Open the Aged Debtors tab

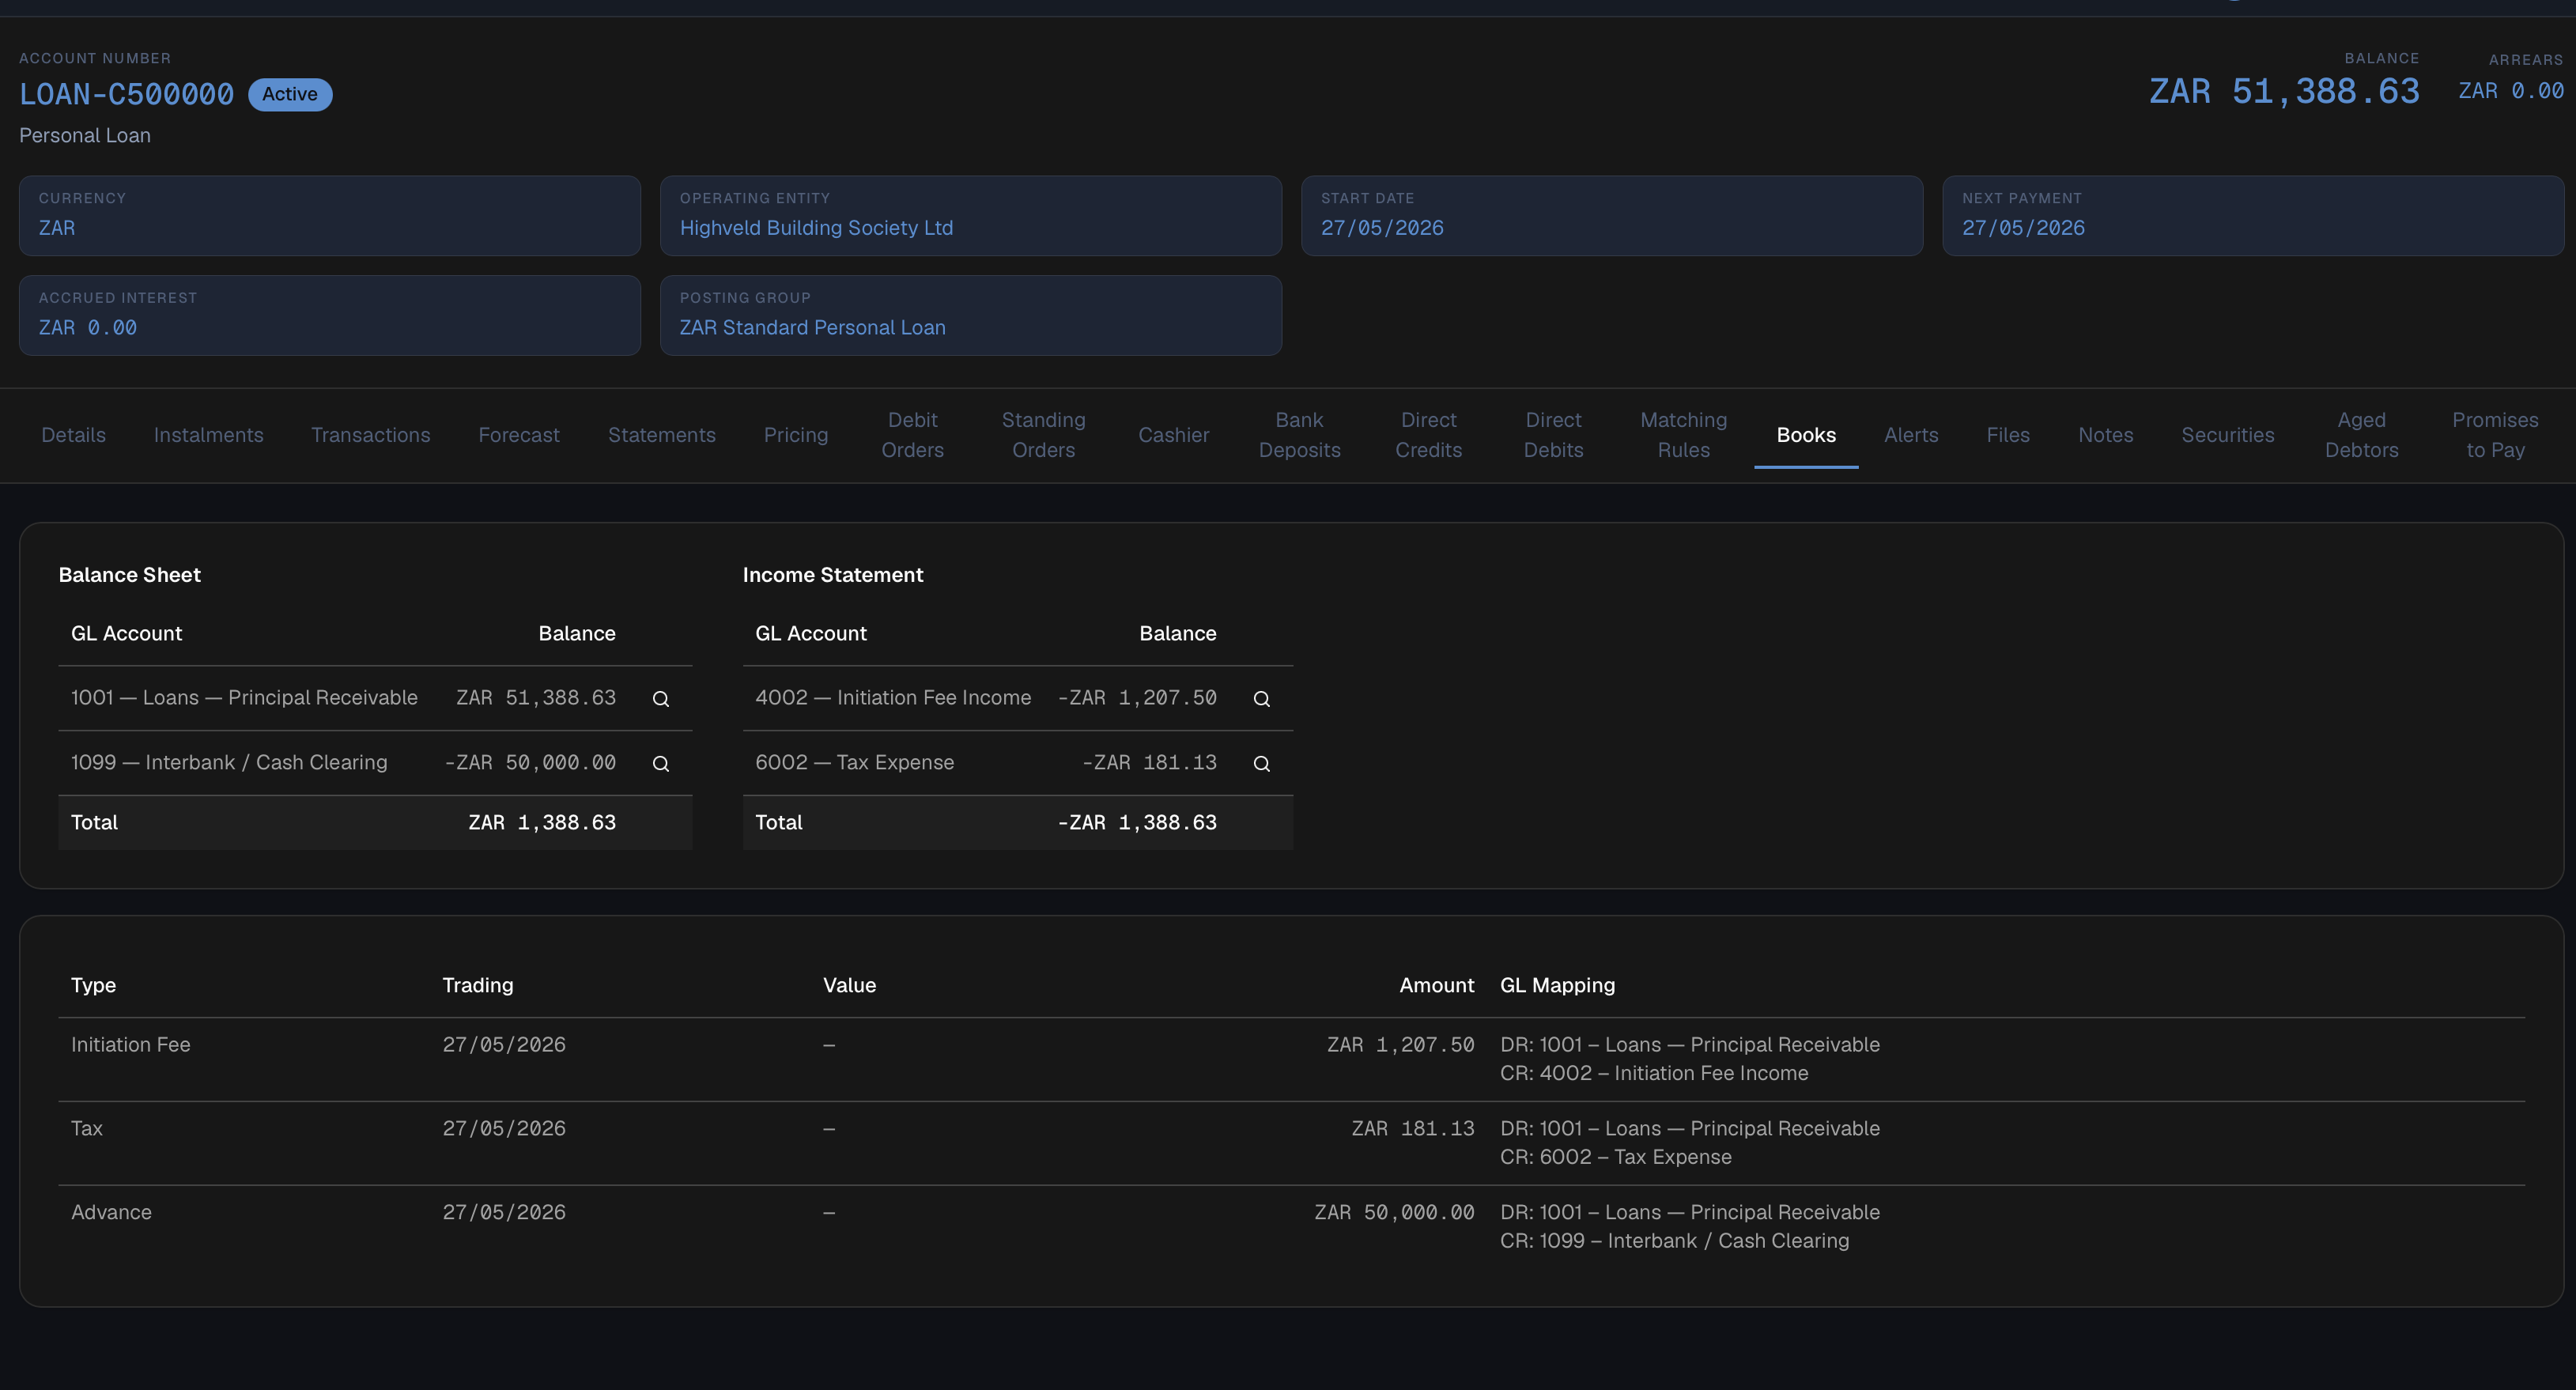[x=2361, y=435]
